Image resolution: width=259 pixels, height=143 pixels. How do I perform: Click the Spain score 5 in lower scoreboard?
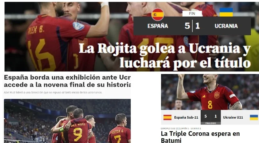coord(206,116)
